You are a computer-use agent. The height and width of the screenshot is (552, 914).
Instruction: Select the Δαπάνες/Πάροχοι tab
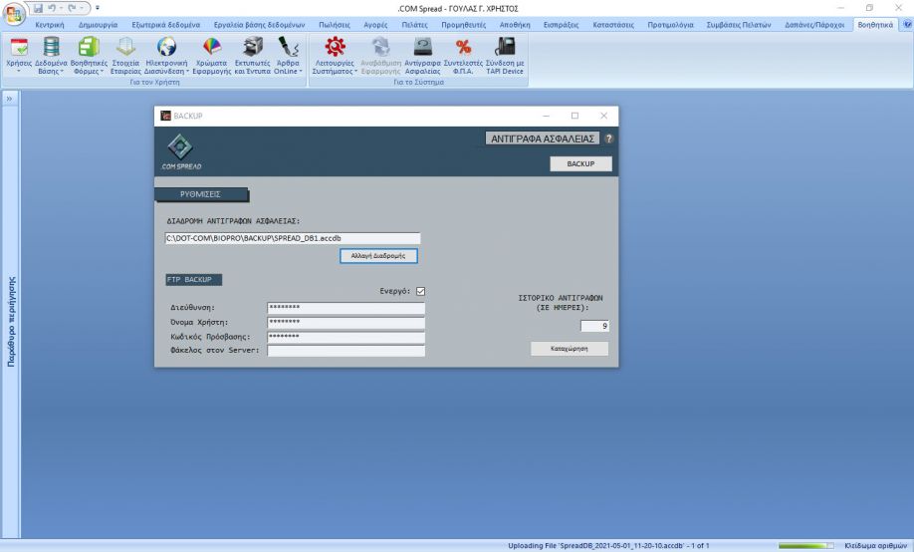click(x=814, y=25)
